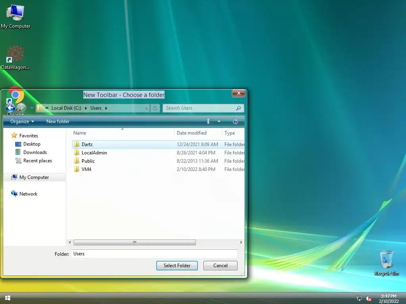The image size is (406, 304).
Task: Expand the Local Disk (C:) breadcrumb arrow
Action: pyautogui.click(x=86, y=108)
